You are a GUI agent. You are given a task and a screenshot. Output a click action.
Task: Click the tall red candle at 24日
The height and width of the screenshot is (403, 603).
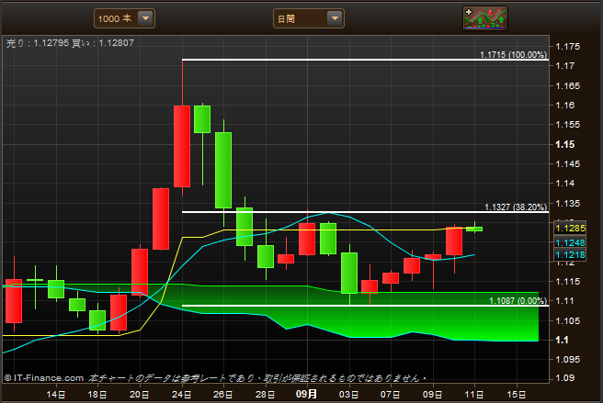pos(182,146)
